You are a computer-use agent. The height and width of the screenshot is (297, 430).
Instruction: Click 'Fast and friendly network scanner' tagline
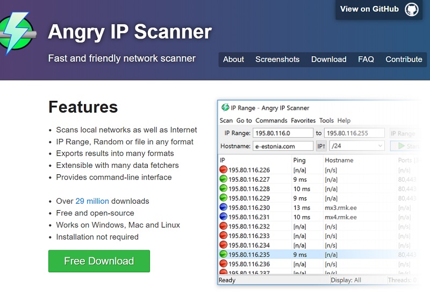[x=122, y=58]
